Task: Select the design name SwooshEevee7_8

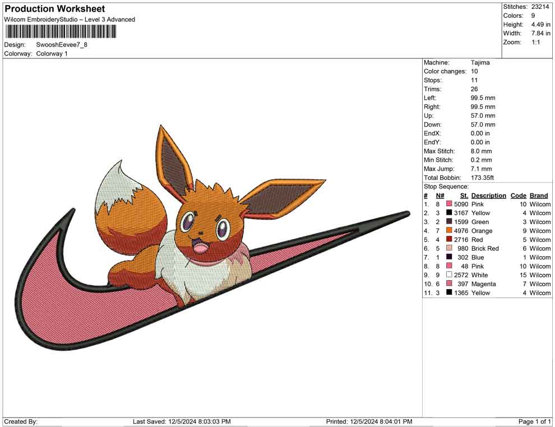Action: coord(62,45)
